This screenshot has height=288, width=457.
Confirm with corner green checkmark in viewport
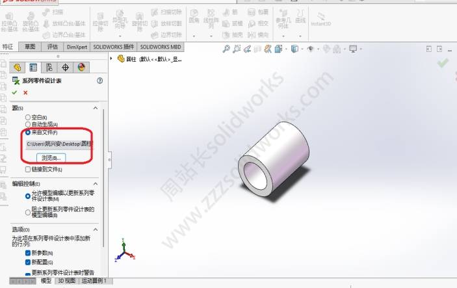443,62
